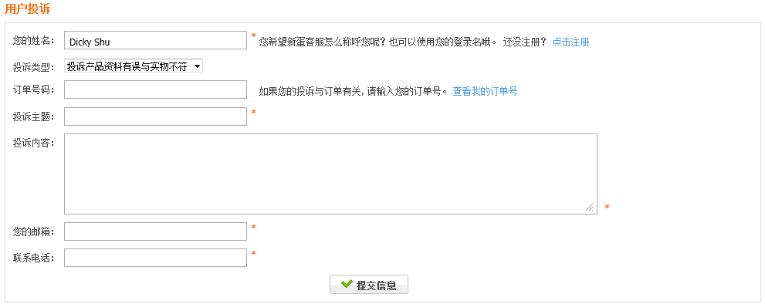This screenshot has width=765, height=304.
Task: Focus the 您的邮箱 email input box
Action: click(156, 231)
